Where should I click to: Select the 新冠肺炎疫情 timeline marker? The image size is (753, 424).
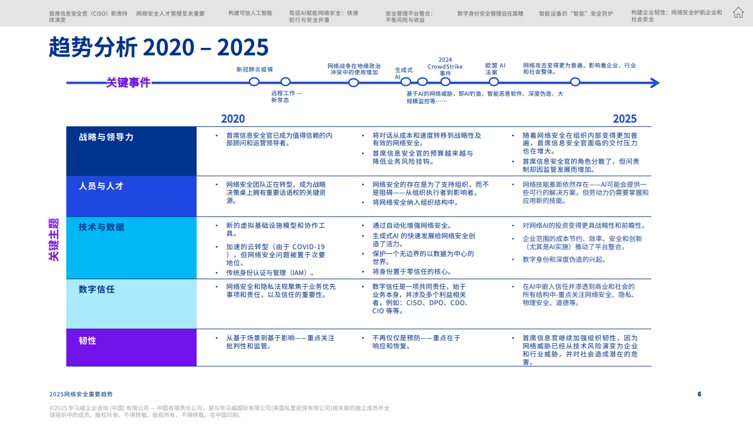coord(254,82)
